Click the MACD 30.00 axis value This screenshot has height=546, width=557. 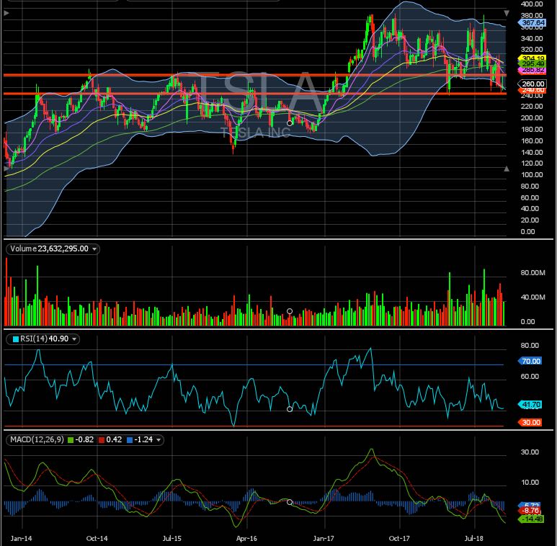tap(530, 452)
